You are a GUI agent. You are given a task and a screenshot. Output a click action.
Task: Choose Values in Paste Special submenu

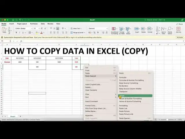(135, 96)
